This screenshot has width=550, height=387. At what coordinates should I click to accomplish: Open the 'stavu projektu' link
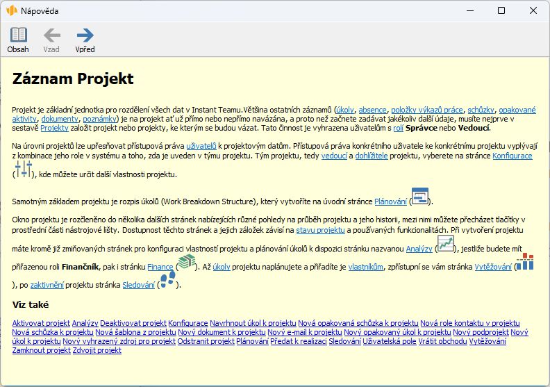click(320, 229)
